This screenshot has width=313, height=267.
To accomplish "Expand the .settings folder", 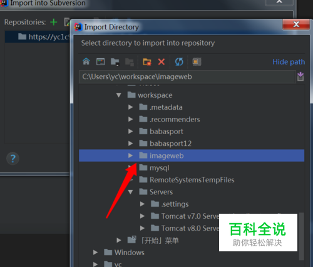I will [x=142, y=204].
